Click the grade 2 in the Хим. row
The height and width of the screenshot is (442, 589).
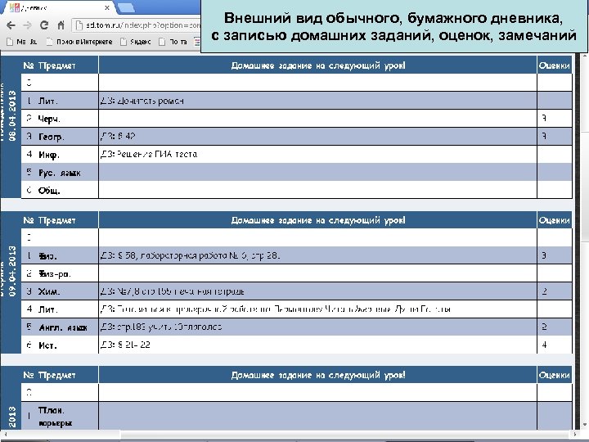(x=544, y=291)
